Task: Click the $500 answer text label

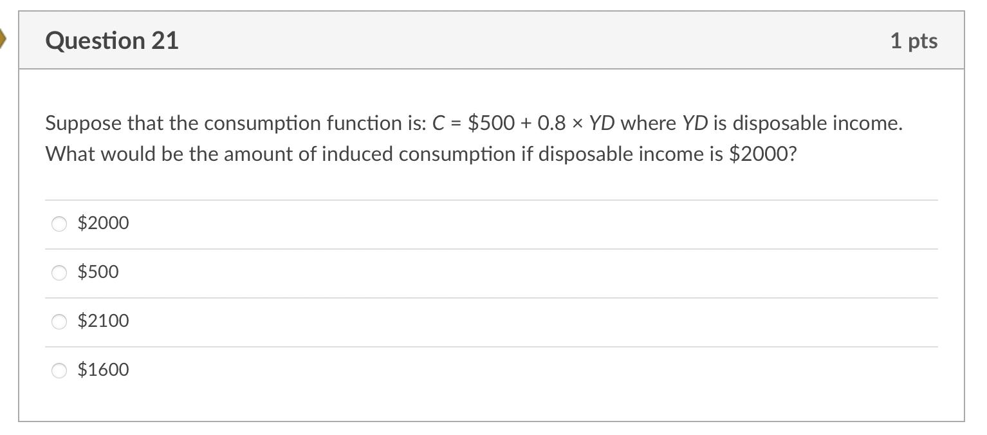Action: pos(98,272)
